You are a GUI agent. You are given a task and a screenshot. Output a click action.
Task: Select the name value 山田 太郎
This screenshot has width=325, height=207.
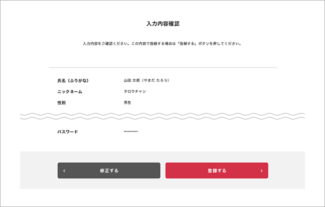tap(132, 80)
